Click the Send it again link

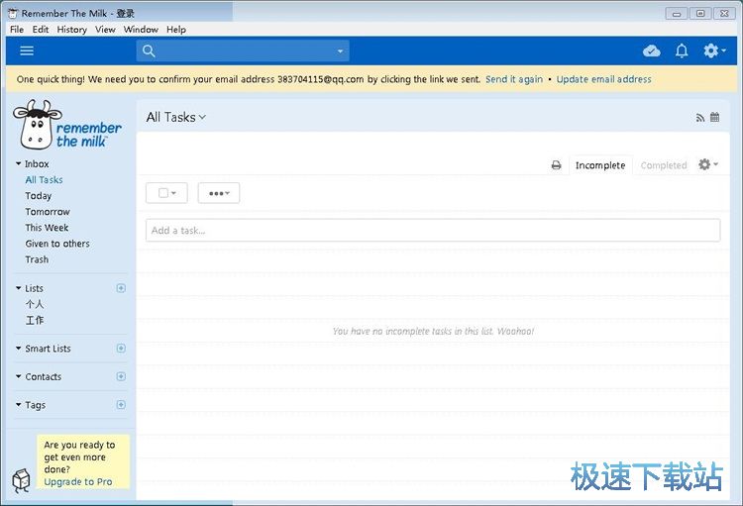tap(514, 79)
